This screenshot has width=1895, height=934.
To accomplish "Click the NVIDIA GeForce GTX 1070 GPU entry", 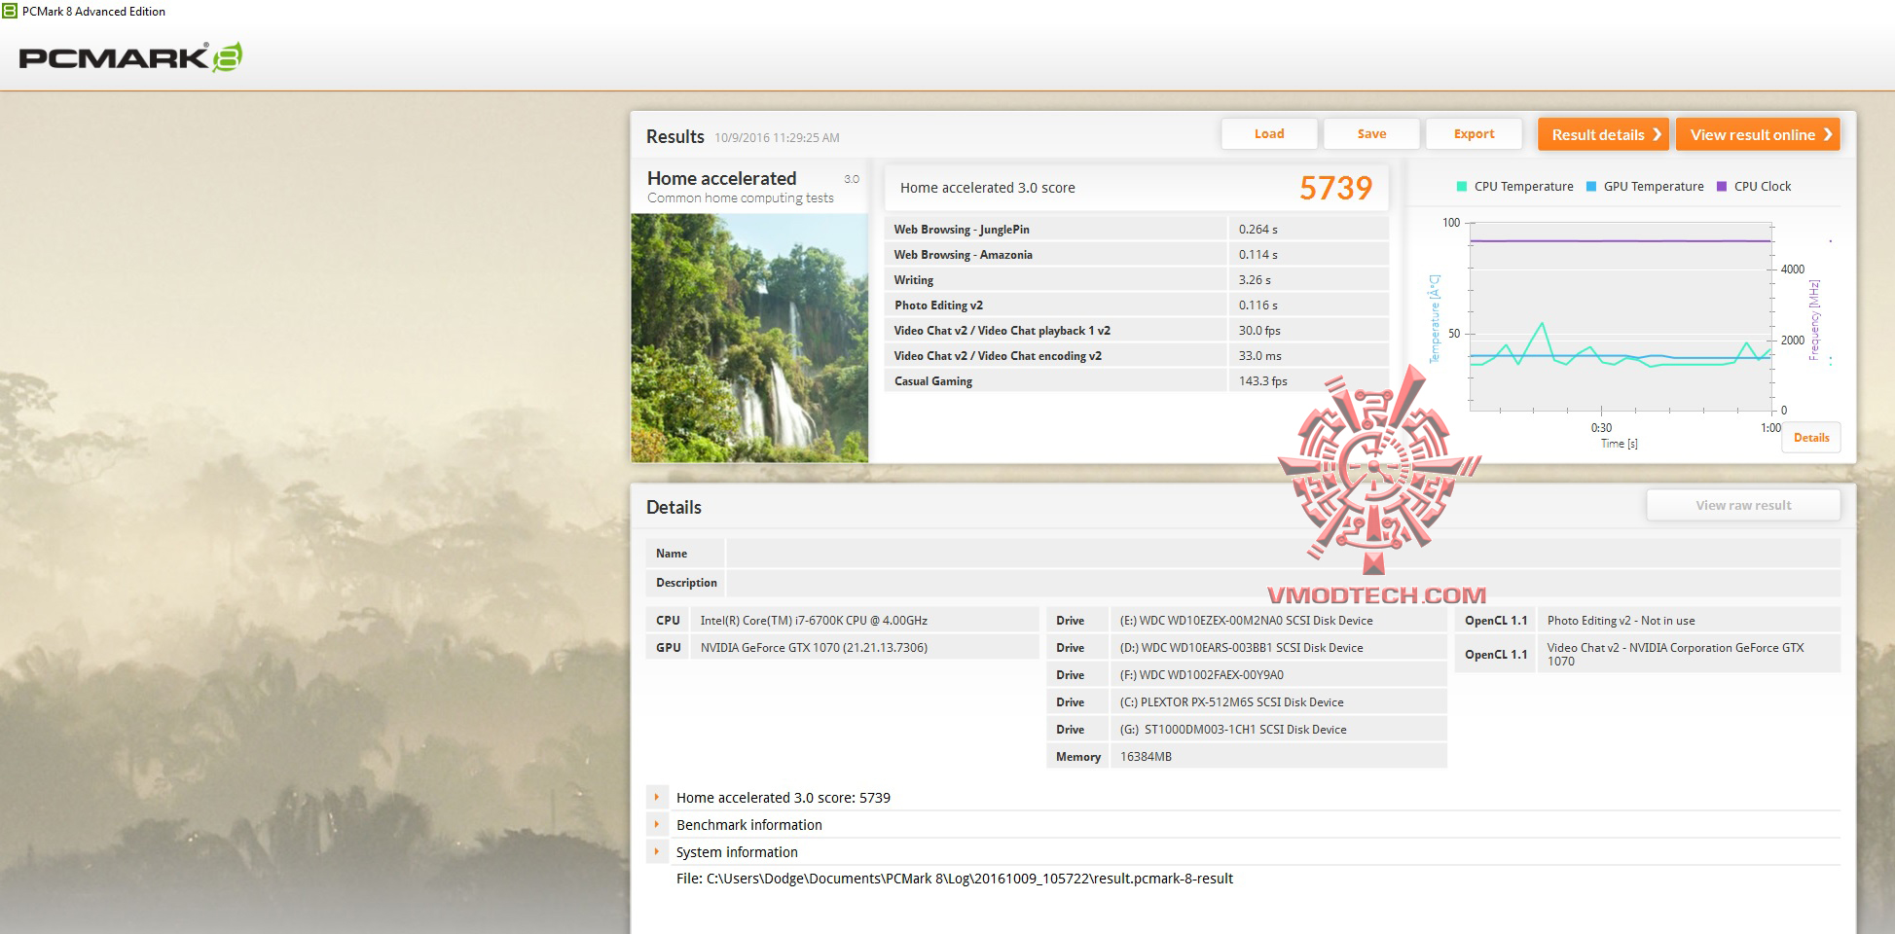I will click(814, 648).
